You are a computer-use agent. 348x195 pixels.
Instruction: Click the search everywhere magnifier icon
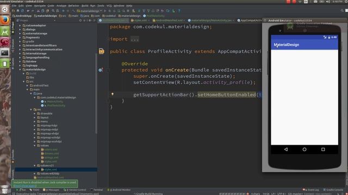pyautogui.click(x=342, y=10)
